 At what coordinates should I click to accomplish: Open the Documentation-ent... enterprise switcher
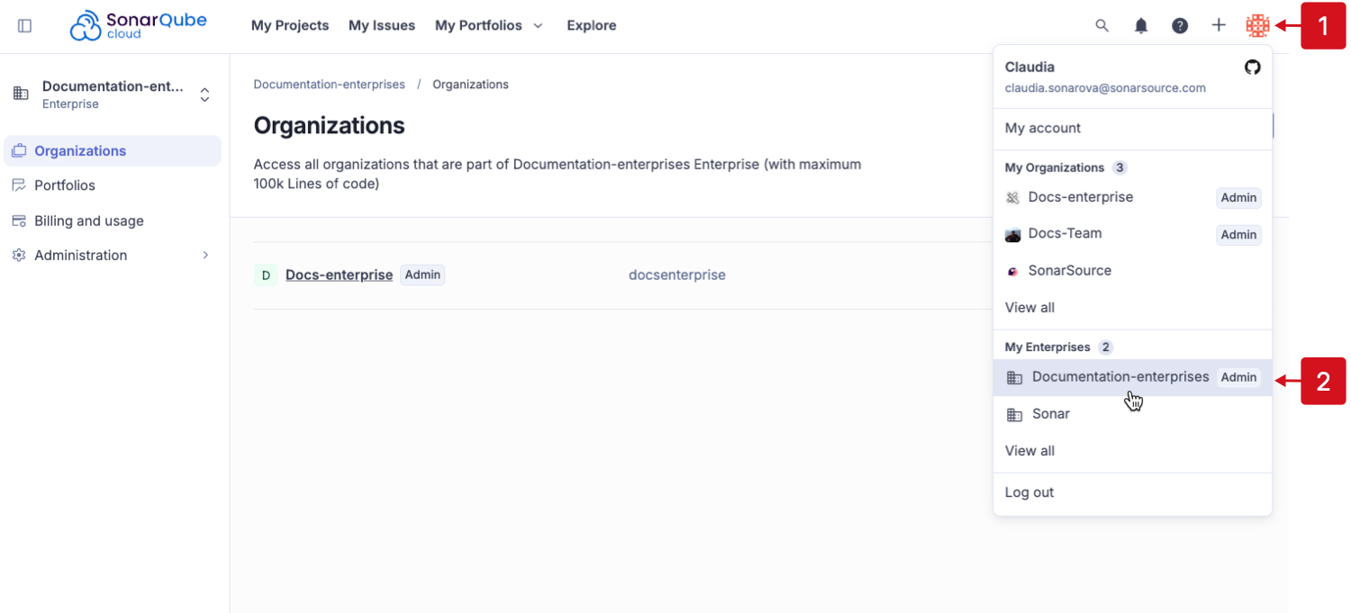pos(113,95)
